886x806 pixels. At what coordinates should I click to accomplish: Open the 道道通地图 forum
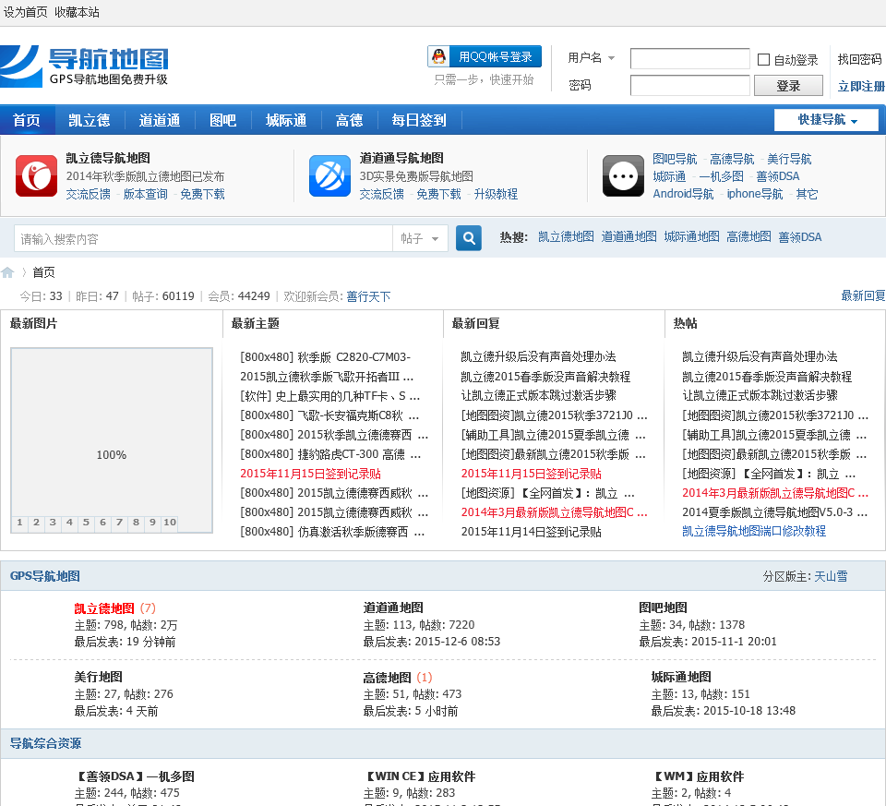(x=393, y=608)
